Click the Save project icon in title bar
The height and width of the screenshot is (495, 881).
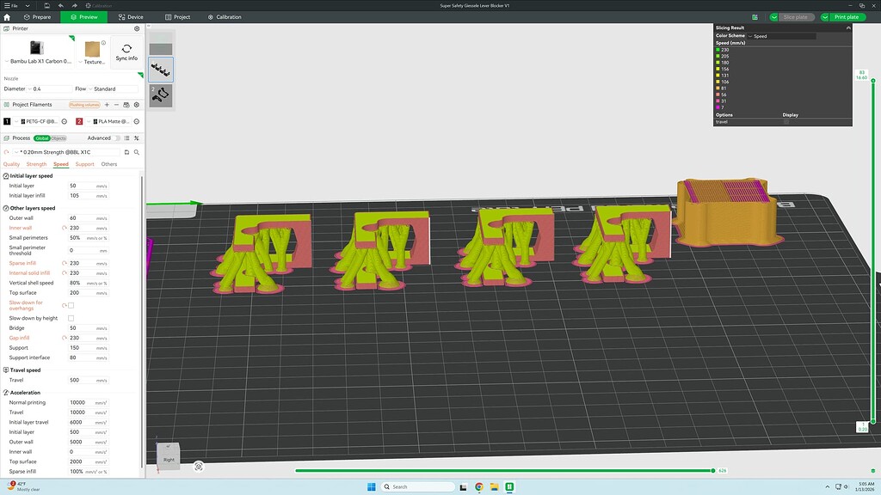point(47,6)
